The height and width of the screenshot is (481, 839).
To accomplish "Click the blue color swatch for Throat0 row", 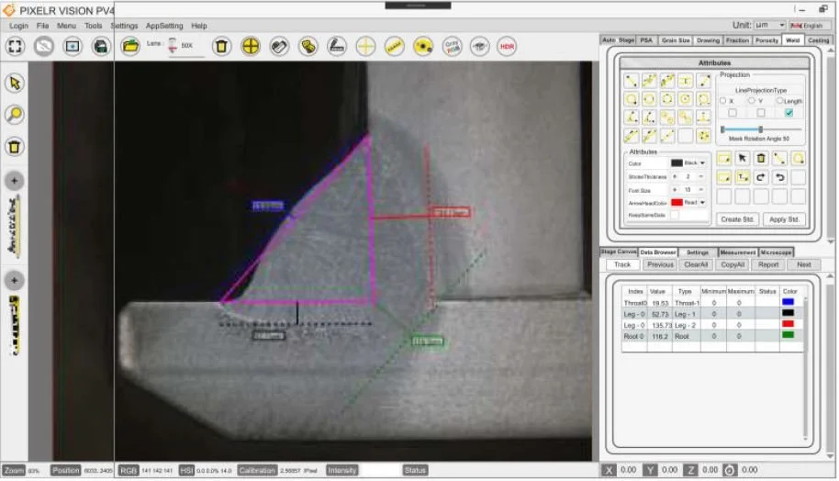I will coord(788,302).
